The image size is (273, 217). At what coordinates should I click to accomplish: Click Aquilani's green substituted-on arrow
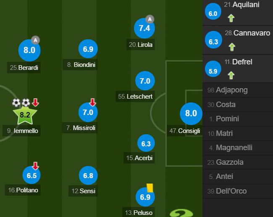coord(231,18)
